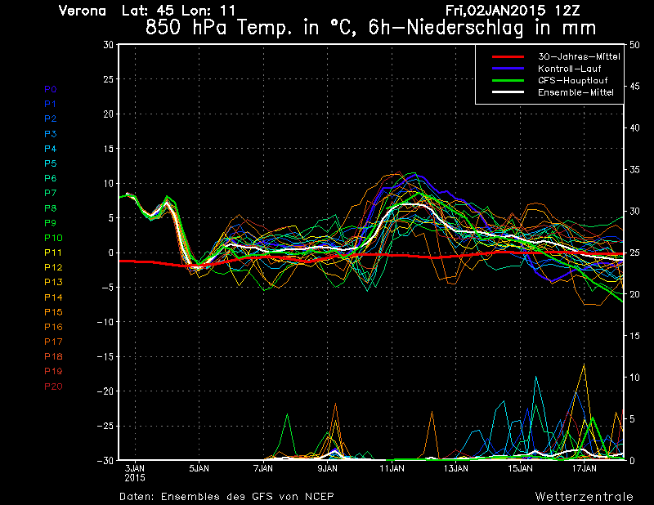Click the 35 value on precipitation axis
Image resolution: width=654 pixels, height=505 pixels.
[634, 170]
